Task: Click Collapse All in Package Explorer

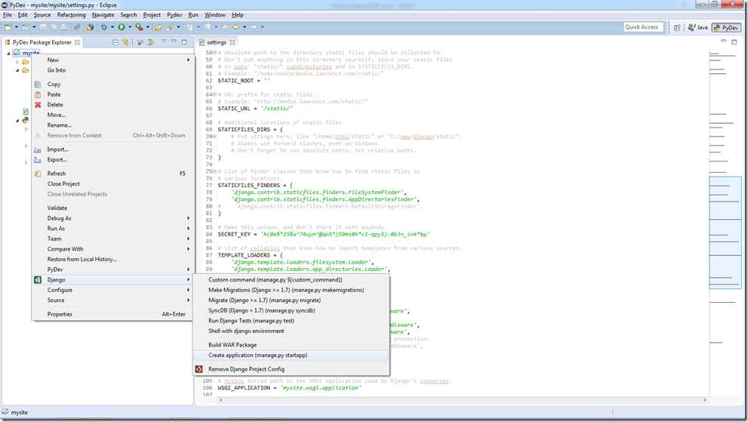Action: [115, 42]
